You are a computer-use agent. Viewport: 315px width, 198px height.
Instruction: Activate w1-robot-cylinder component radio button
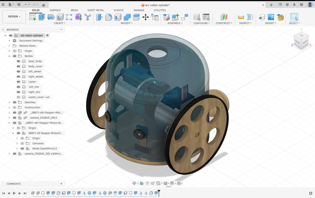(48, 36)
